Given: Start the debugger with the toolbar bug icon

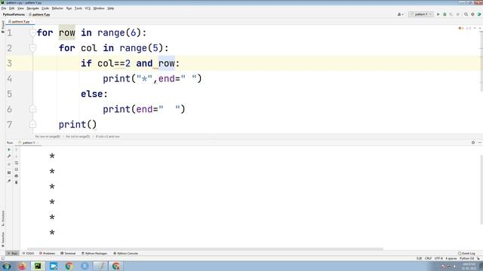Looking at the screenshot, I should pyautogui.click(x=445, y=14).
